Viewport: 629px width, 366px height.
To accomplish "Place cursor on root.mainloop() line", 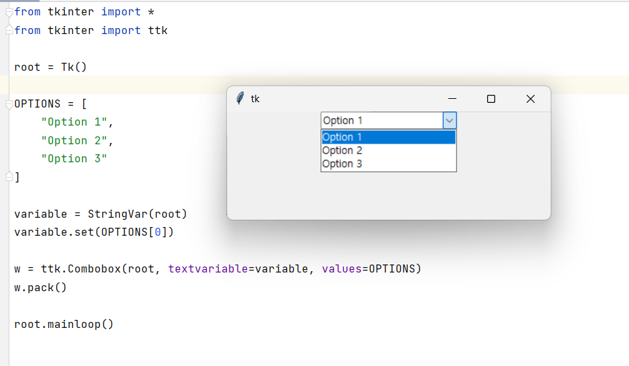I will click(x=64, y=324).
